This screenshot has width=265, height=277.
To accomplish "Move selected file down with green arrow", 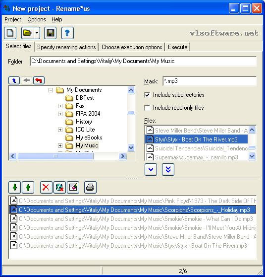I will coord(15,187).
